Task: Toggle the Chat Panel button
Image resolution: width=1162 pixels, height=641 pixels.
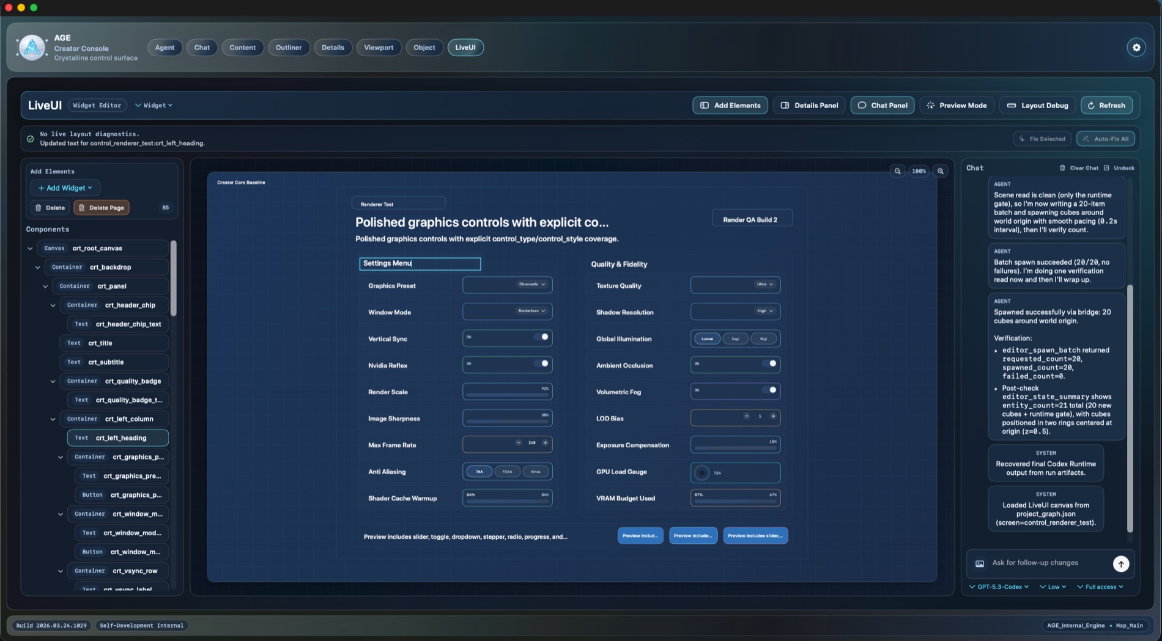Action: coord(883,105)
